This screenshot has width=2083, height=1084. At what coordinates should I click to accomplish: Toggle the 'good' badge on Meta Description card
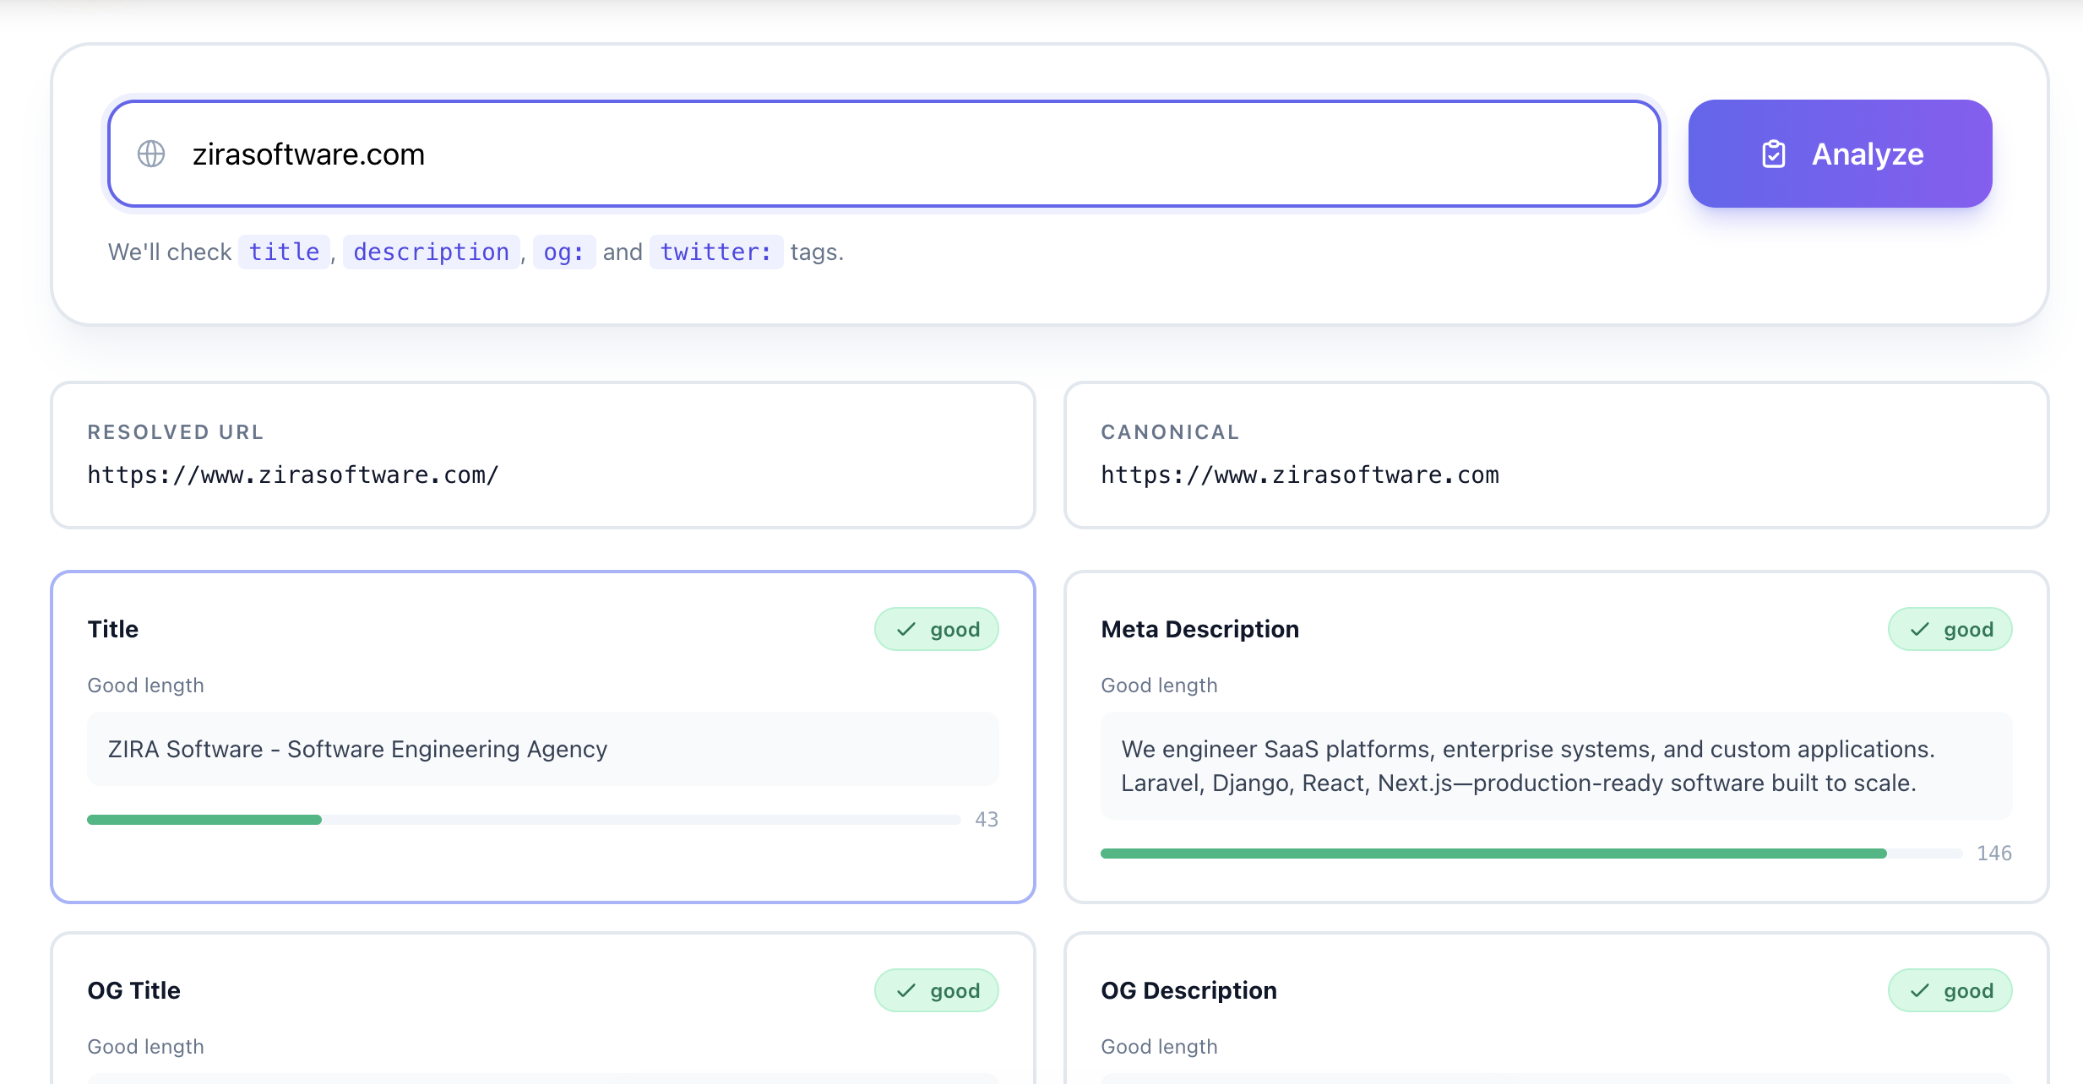coord(1950,628)
